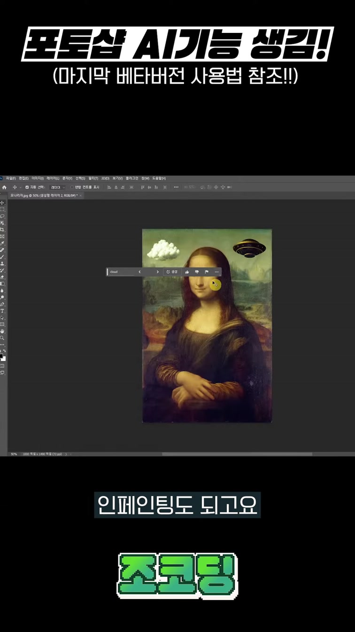Toggle Quick Mask mode icon
355x632 pixels.
pos(2,365)
